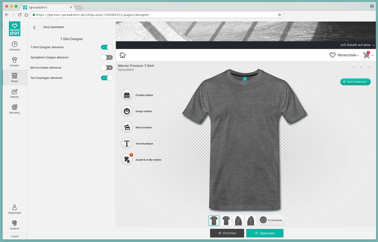Go back with Shop bearbeiten arrow

pos(34,28)
